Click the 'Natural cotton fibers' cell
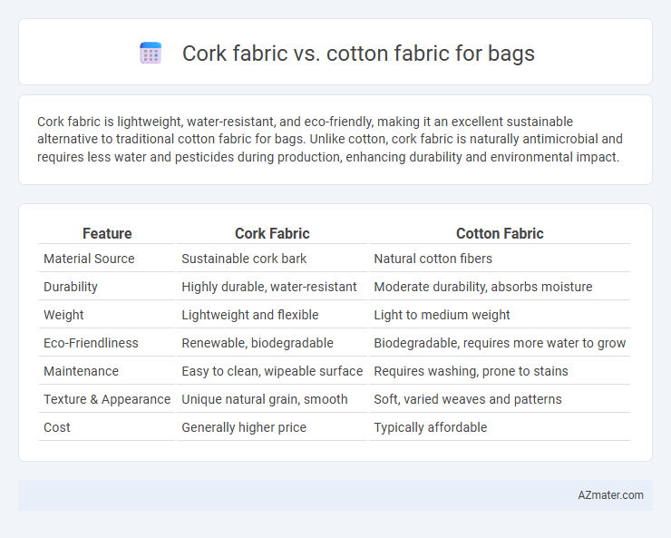 point(433,259)
